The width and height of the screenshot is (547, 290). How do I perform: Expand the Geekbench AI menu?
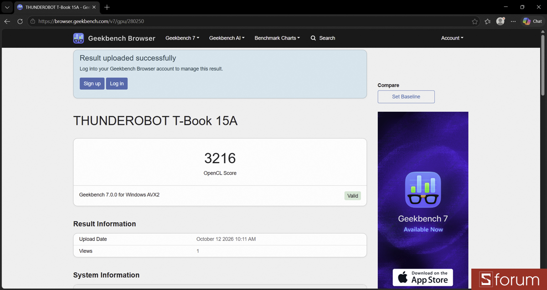(227, 38)
